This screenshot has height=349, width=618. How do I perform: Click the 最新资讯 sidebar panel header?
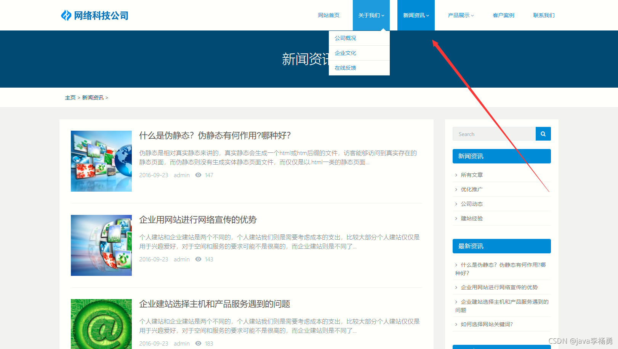502,246
